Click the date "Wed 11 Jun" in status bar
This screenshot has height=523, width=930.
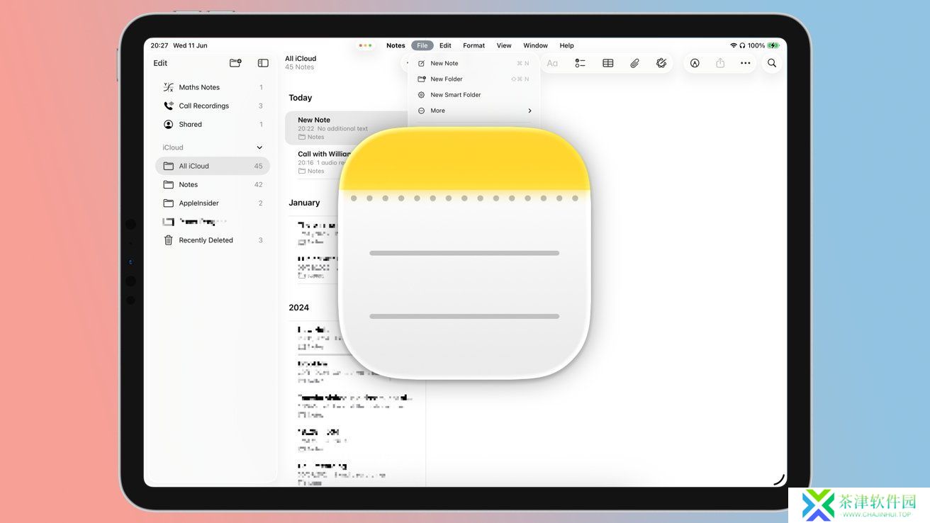(190, 45)
